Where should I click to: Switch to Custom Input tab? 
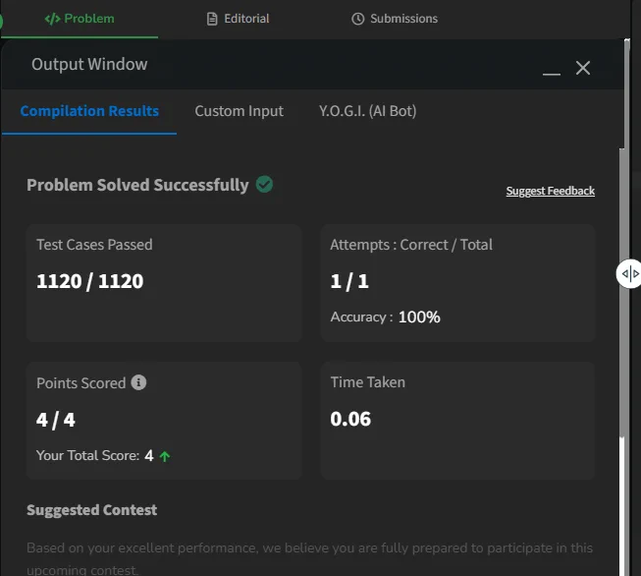tap(240, 111)
